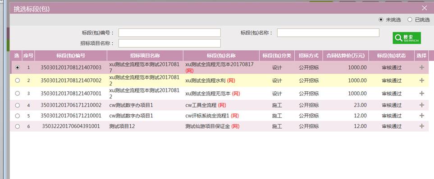434x179 pixels.
Task: Focus the 标段(包)编号 input field
Action: point(169,32)
